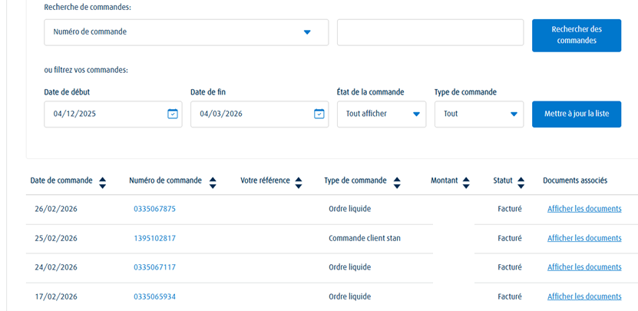Screen dimensions: 638x311
Task: Click Facturé status in the 24/02/2026 row
Action: 510,267
